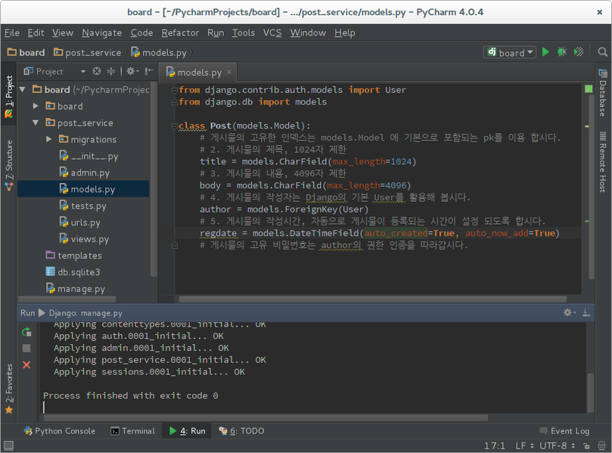The height and width of the screenshot is (453, 612).
Task: Open the VCS menu
Action: pos(272,33)
